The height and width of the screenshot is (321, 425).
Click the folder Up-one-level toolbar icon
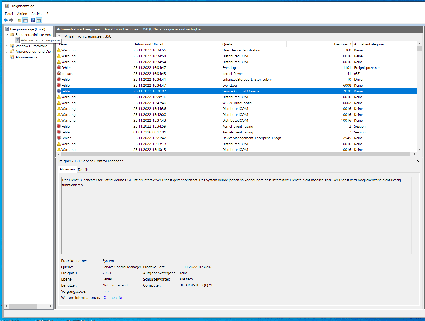[19, 20]
